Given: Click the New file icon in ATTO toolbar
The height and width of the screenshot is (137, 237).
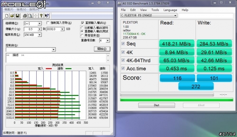Looking at the screenshot, I should click(7, 16).
